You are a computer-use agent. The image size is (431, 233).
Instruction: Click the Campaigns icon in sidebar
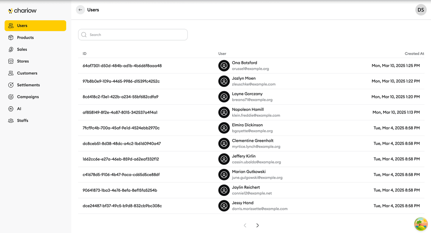pos(11,97)
